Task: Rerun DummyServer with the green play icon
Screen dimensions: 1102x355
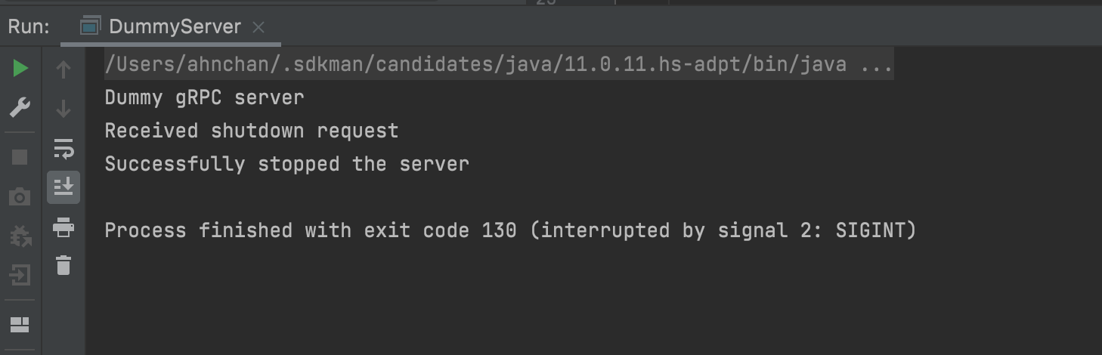Action: click(20, 69)
